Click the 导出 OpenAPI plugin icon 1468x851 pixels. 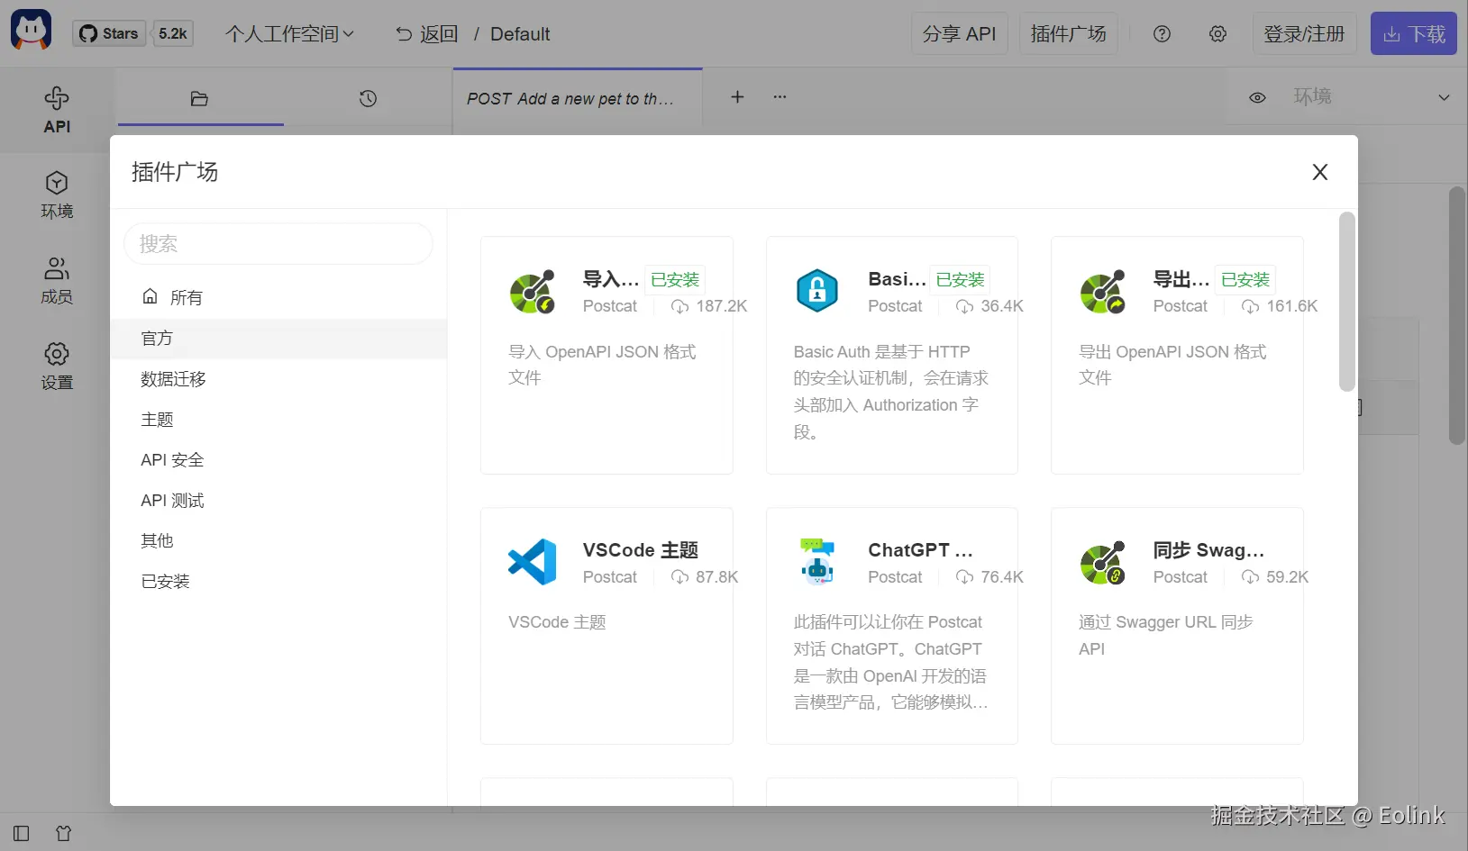coord(1103,292)
